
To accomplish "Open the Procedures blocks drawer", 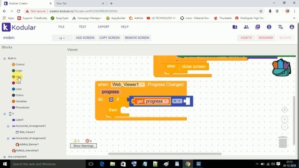I will [x=21, y=107].
